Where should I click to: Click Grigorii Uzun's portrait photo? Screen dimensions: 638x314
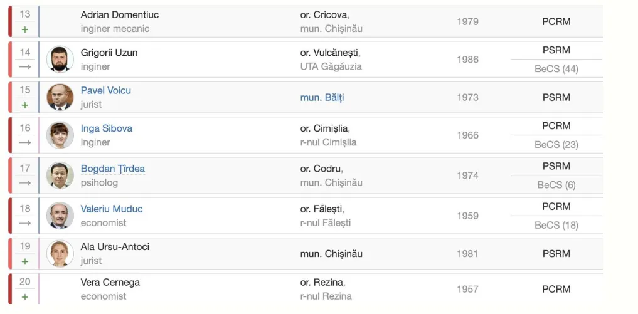pyautogui.click(x=60, y=60)
